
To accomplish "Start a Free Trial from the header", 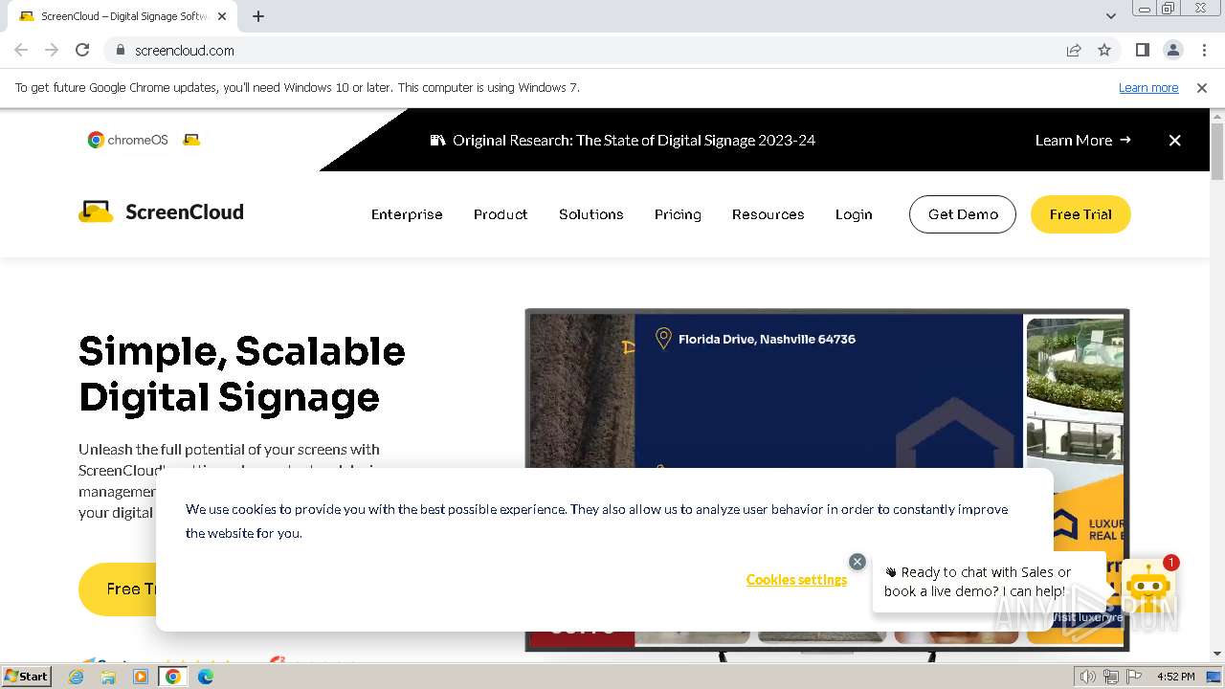I will point(1080,214).
